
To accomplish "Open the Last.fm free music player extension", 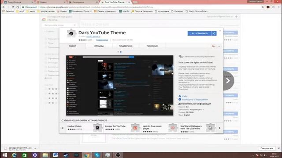I will coord(152,127).
